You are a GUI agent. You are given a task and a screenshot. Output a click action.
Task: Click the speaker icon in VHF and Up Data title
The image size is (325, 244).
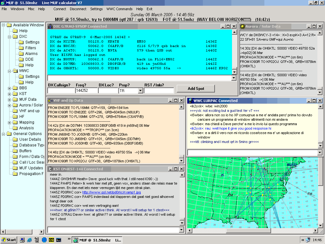(50, 101)
